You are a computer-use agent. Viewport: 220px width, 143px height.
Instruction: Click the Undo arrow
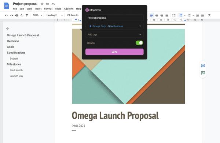pyautogui.click(x=7, y=15)
